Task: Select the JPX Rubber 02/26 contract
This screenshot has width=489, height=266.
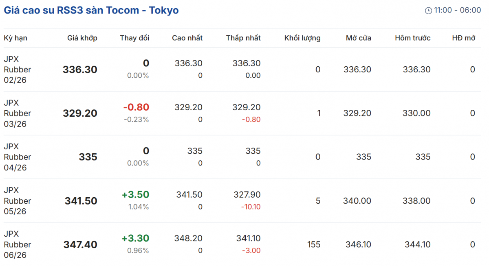Action: tap(18, 70)
